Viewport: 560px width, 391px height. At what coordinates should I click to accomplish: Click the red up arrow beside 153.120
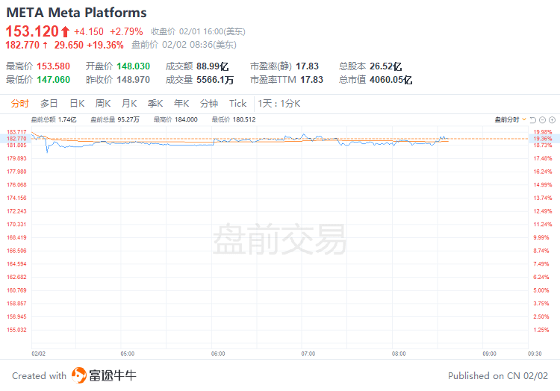point(65,31)
